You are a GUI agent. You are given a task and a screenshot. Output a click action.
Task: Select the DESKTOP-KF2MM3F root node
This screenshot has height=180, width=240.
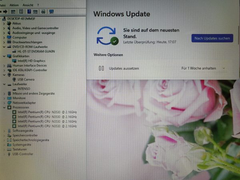(20, 19)
